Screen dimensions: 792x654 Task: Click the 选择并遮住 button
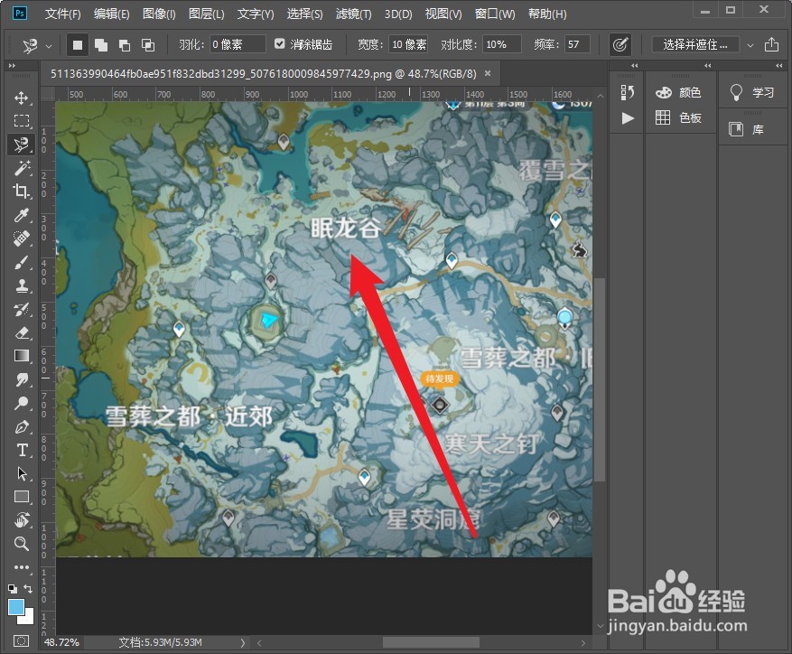pyautogui.click(x=695, y=44)
